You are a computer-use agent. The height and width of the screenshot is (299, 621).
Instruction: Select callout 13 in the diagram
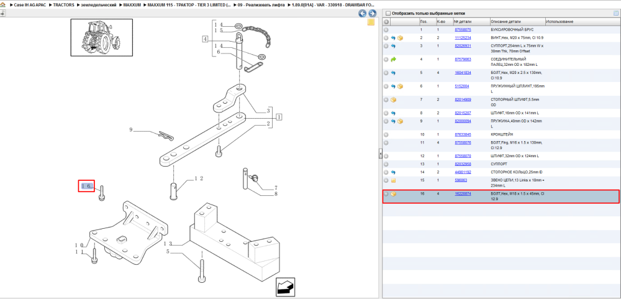coord(168,244)
